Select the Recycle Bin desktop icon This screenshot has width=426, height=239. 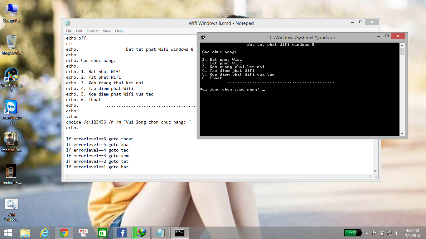click(12, 45)
